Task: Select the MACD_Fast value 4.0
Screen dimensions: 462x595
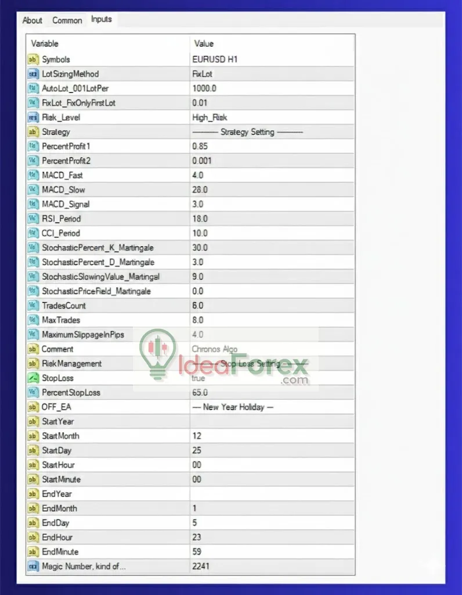Action: pyautogui.click(x=198, y=175)
